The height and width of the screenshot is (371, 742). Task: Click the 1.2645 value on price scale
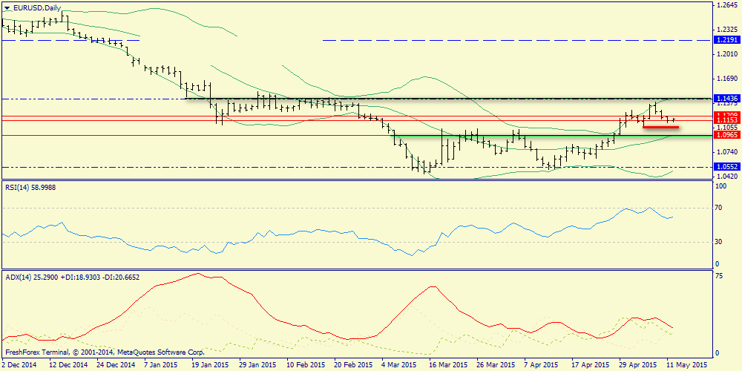(x=725, y=5)
